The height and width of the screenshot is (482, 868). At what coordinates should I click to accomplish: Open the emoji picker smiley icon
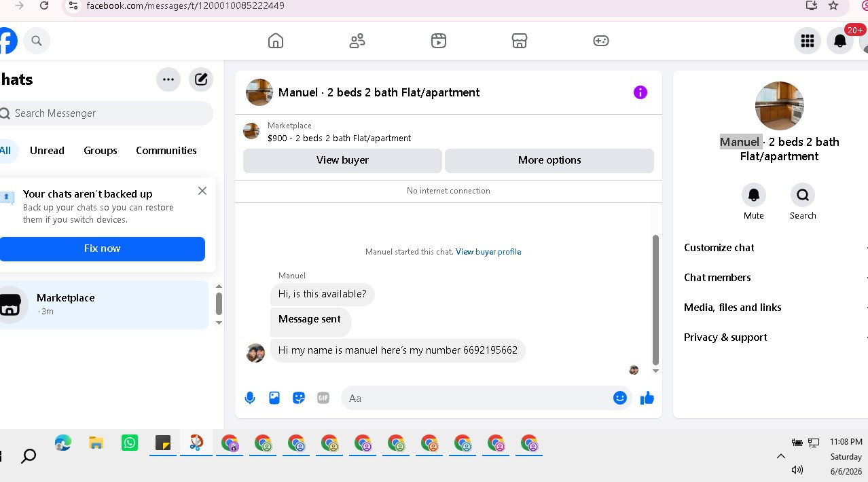coord(620,398)
